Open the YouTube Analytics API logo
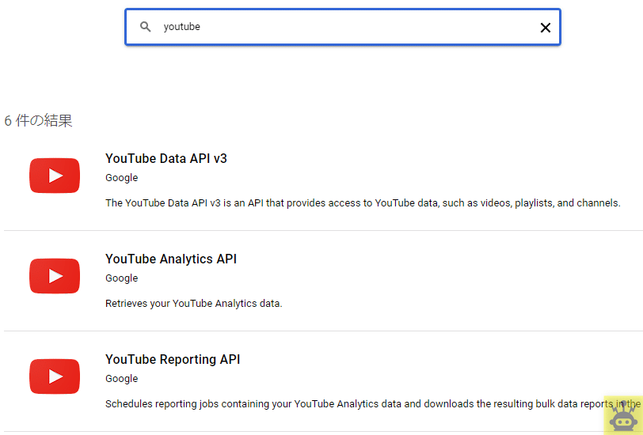Viewport: 643px width, 435px height. tap(55, 276)
